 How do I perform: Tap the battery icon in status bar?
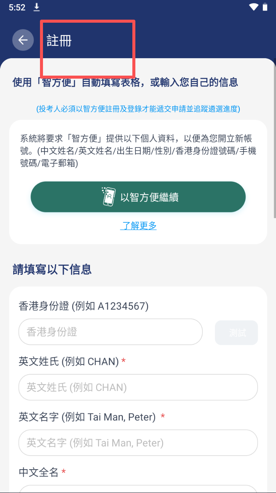265,7
